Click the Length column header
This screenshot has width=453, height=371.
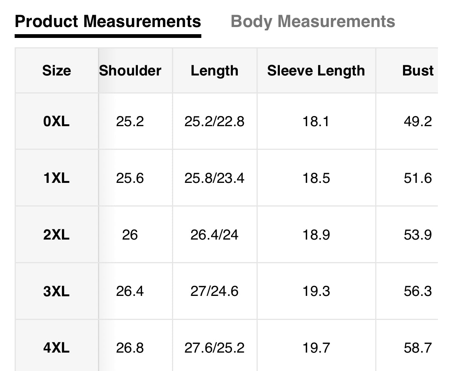tap(214, 71)
